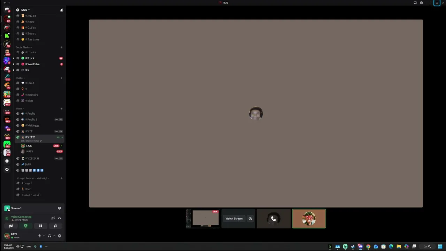
Task: Click the Watch Stream button
Action: [234, 219]
